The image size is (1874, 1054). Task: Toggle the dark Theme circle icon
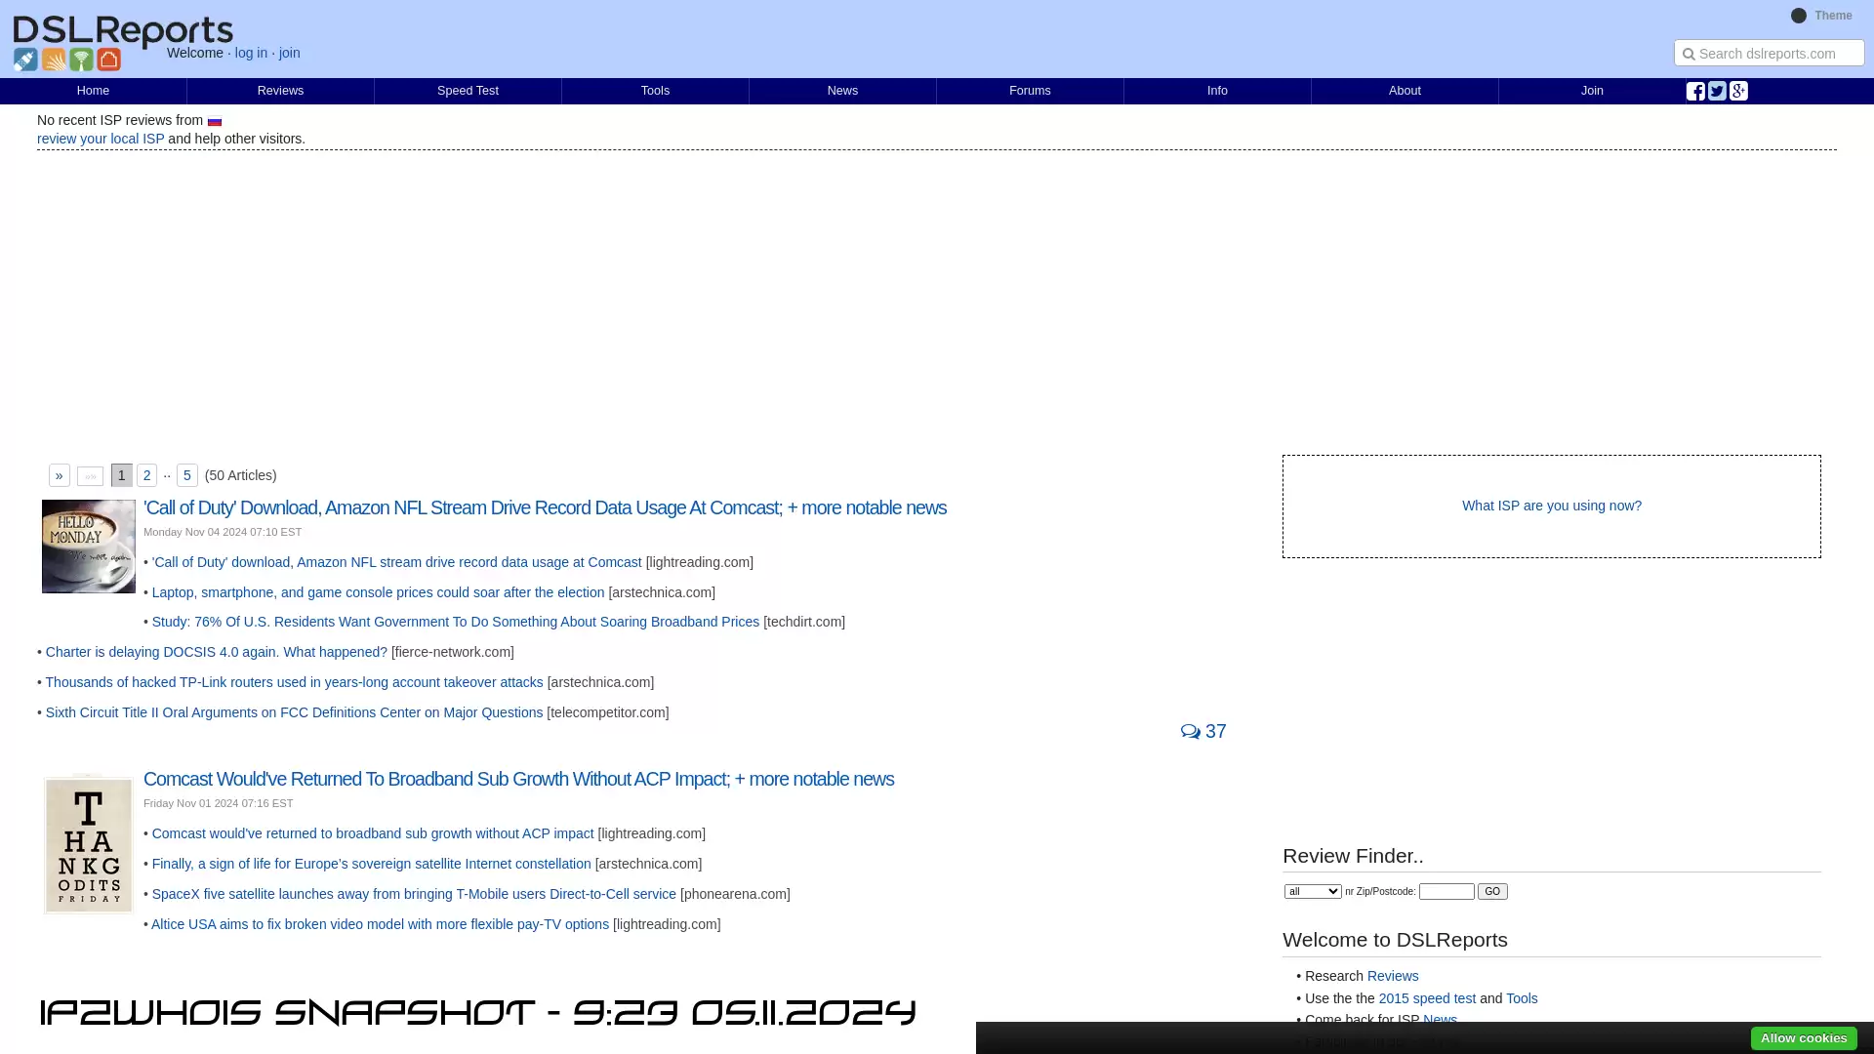click(1799, 16)
